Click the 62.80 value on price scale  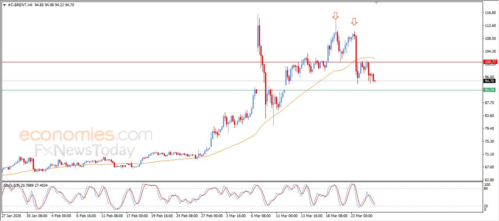click(490, 180)
